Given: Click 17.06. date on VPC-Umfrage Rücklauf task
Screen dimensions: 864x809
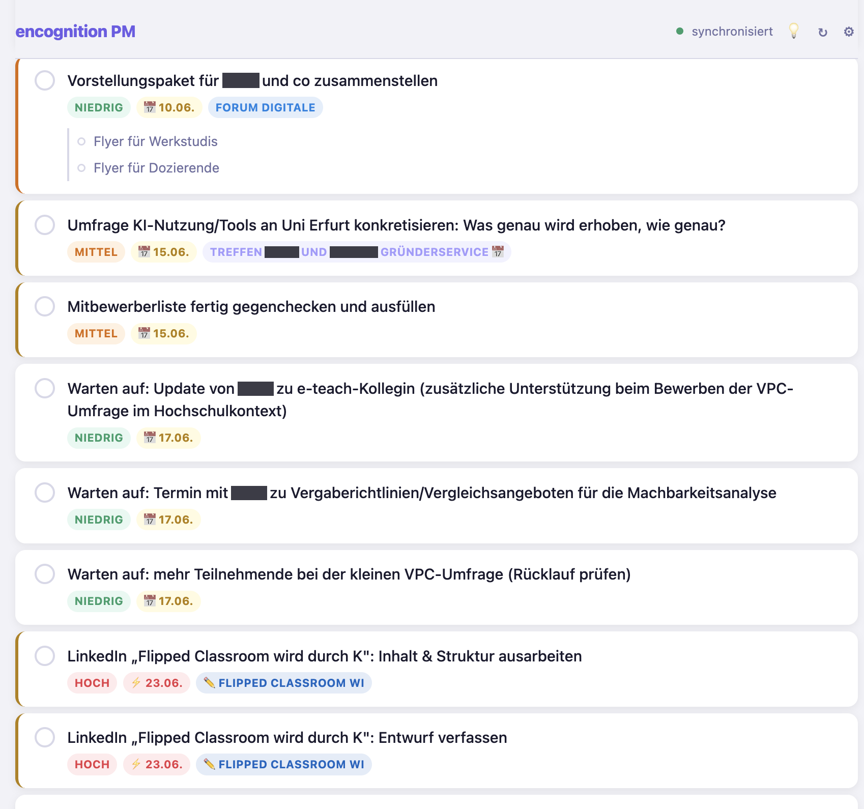Looking at the screenshot, I should 168,601.
